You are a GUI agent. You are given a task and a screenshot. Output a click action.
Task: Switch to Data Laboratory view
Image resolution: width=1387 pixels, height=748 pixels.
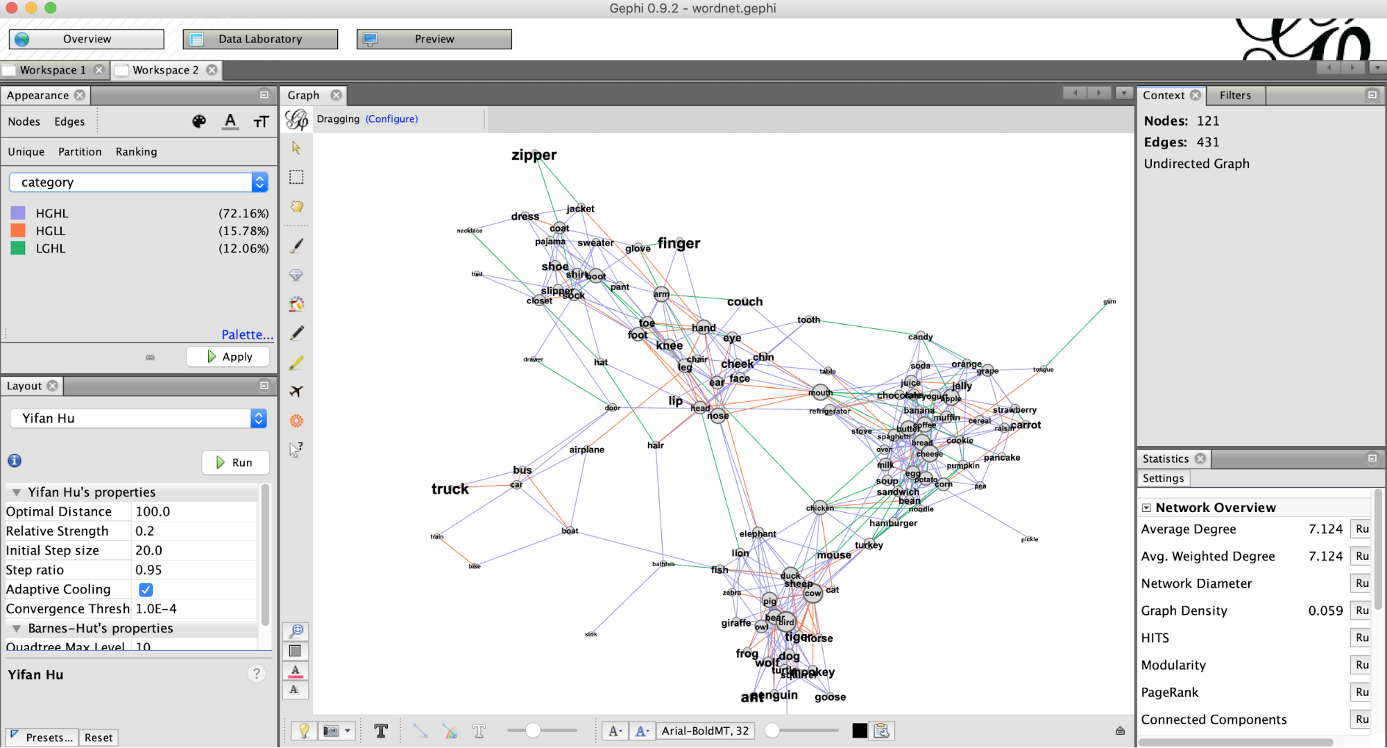[260, 40]
